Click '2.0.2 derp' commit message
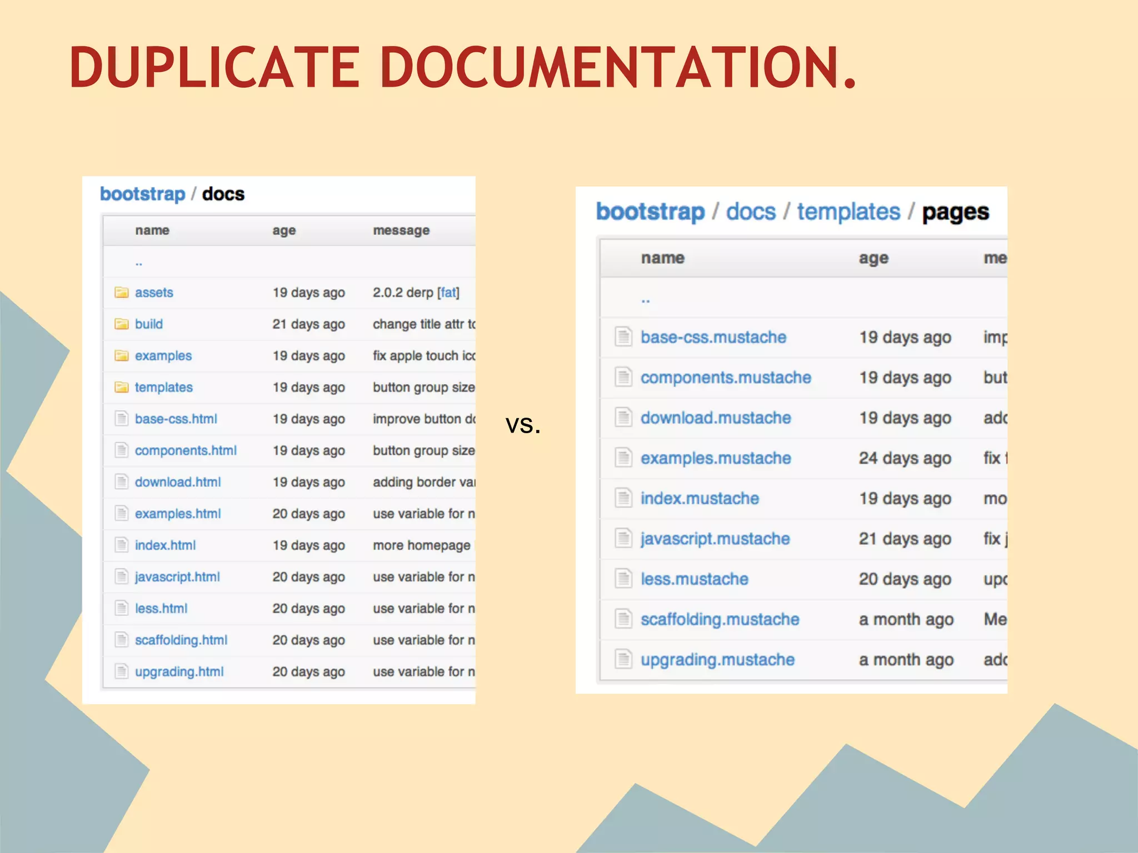1138x853 pixels. [403, 292]
